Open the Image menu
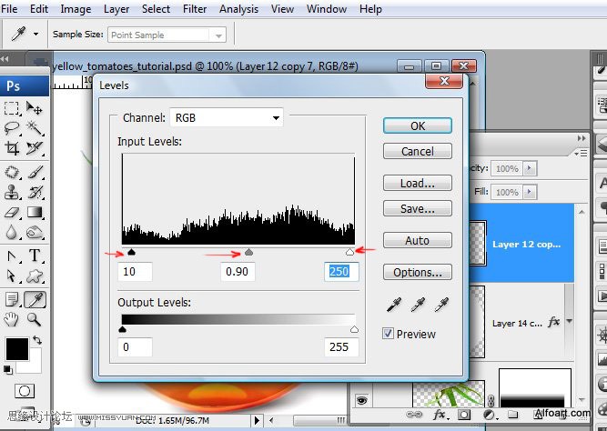Image resolution: width=607 pixels, height=431 pixels. [x=76, y=9]
